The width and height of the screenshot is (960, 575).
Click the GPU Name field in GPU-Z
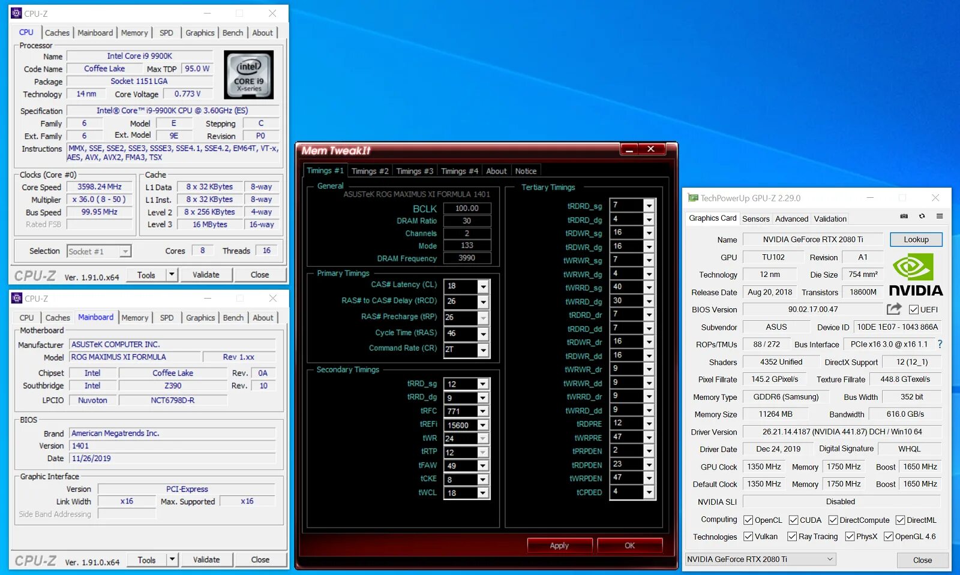pyautogui.click(x=813, y=239)
